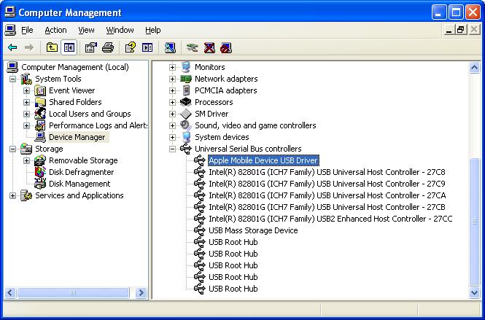Viewport: 485px width, 320px height.
Task: Click the Services and Applications icon
Action: click(x=26, y=195)
